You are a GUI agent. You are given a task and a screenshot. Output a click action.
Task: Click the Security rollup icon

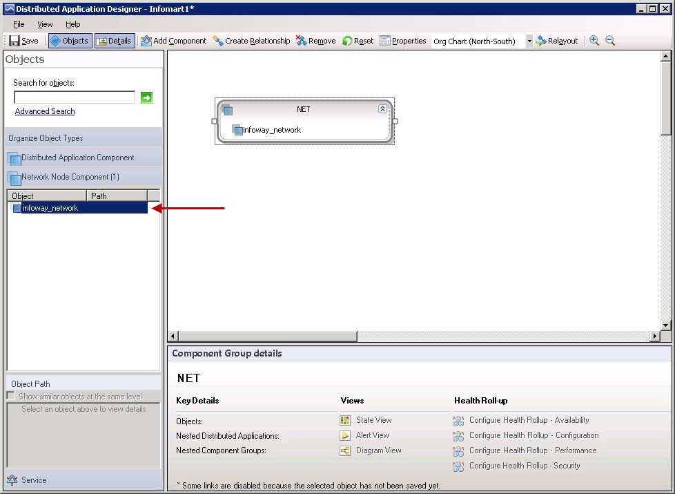pos(458,466)
